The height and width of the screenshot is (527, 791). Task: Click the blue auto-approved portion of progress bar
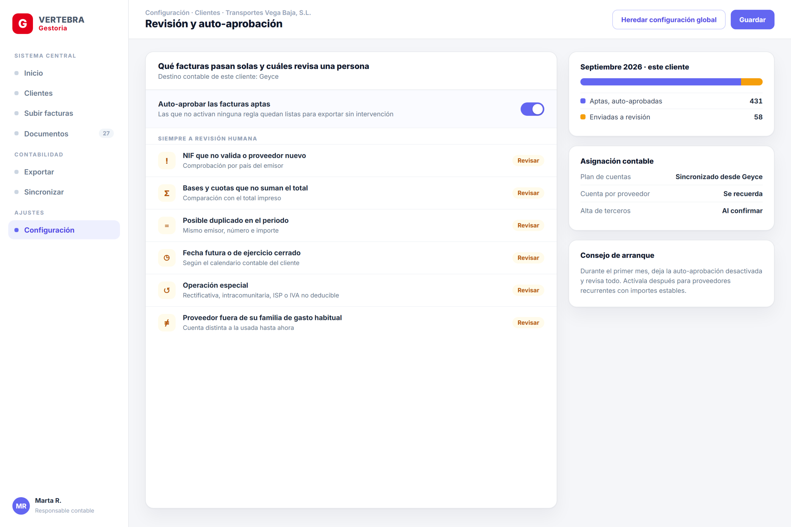point(661,82)
